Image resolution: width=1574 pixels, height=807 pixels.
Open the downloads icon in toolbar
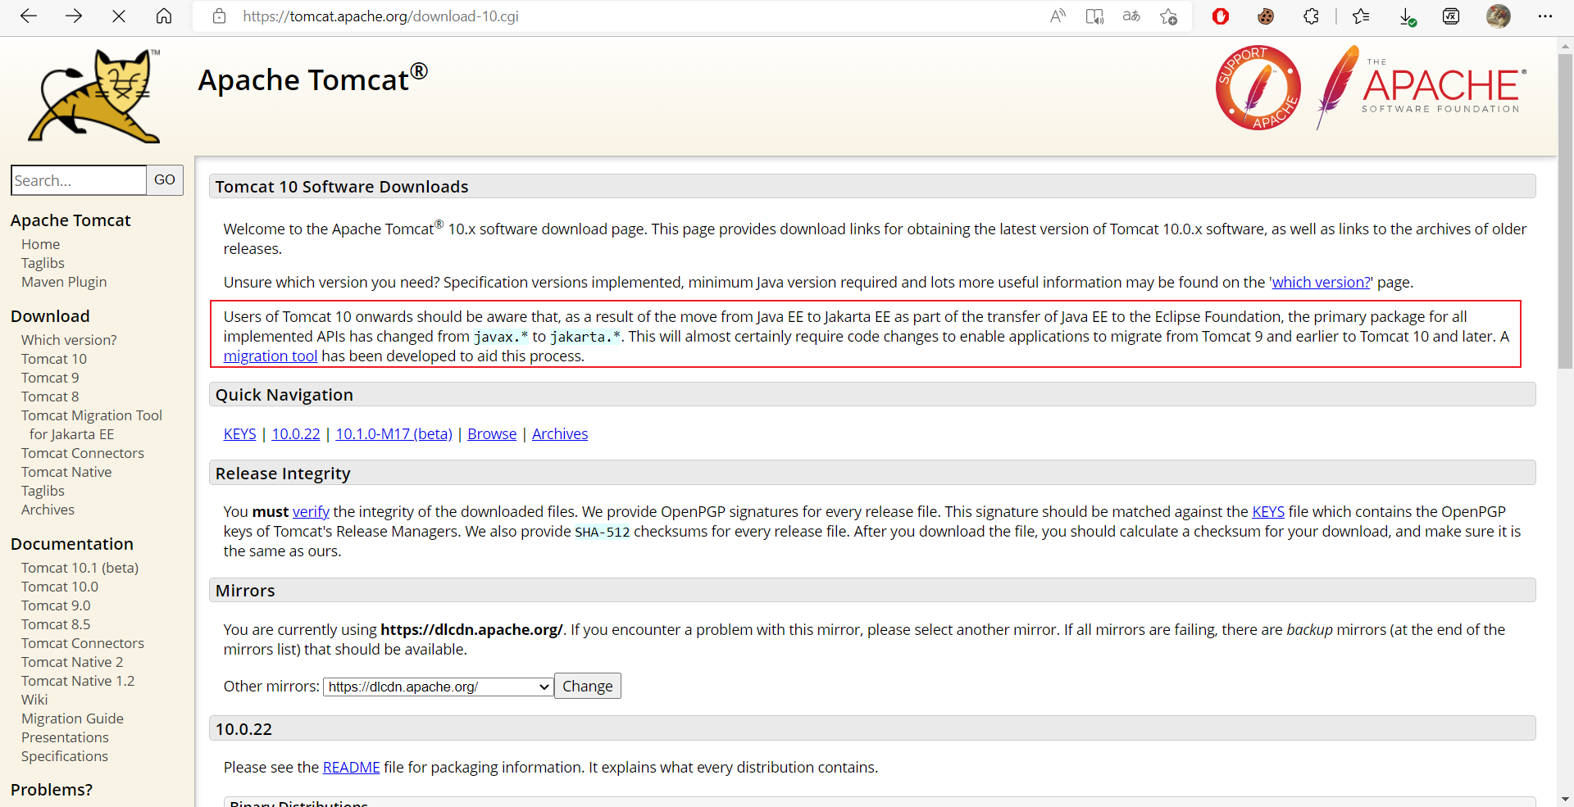pos(1407,16)
